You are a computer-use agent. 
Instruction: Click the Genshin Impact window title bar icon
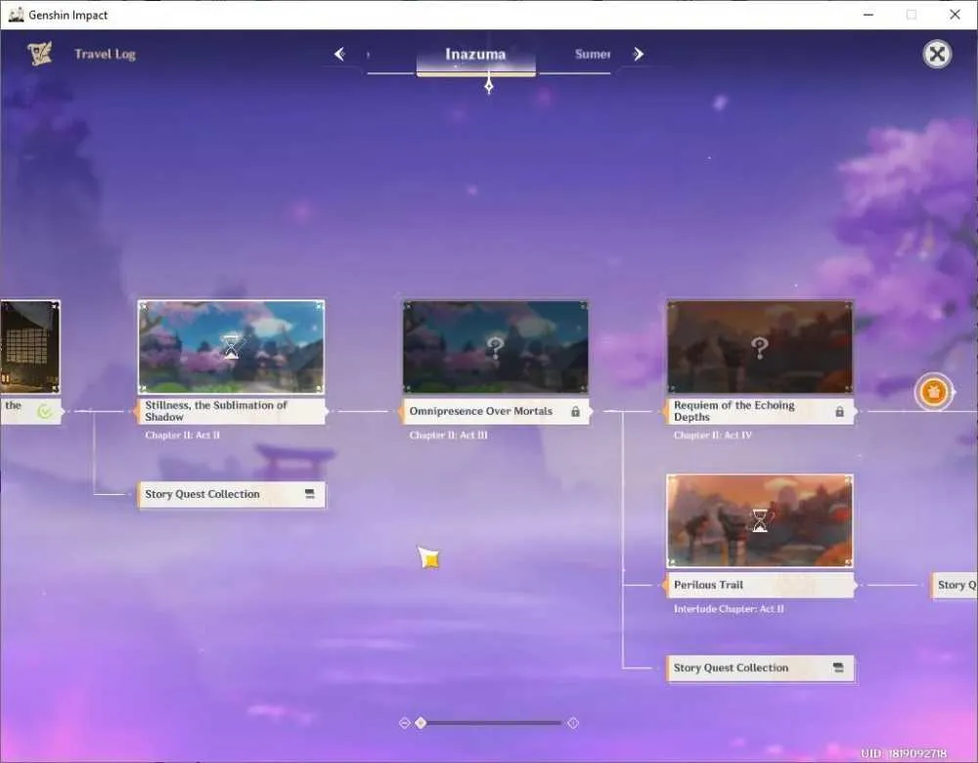17,15
